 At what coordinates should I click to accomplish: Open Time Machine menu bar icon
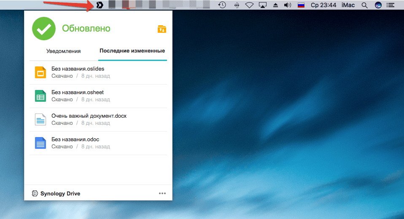(x=222, y=5)
